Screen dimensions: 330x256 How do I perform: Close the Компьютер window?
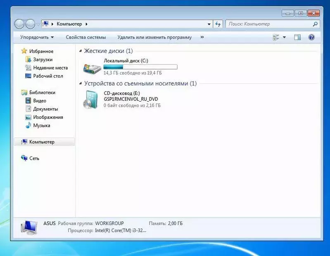313,13
